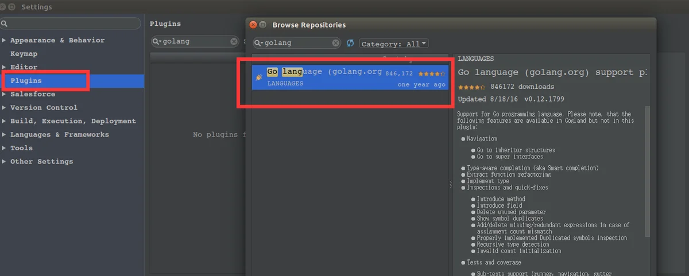The height and width of the screenshot is (276, 689).
Task: Focus the Browse Repositories search field
Action: coord(297,43)
